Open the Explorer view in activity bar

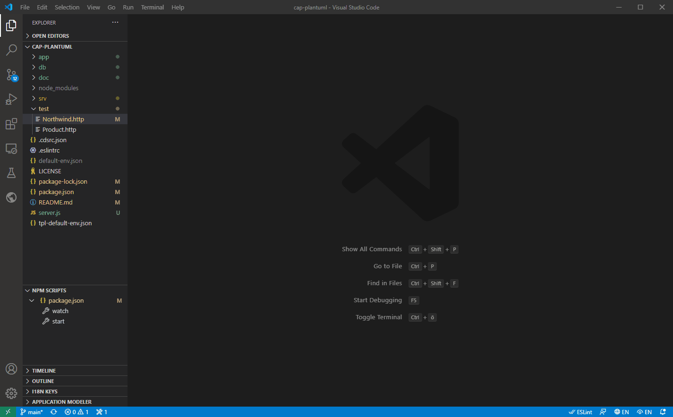click(11, 25)
